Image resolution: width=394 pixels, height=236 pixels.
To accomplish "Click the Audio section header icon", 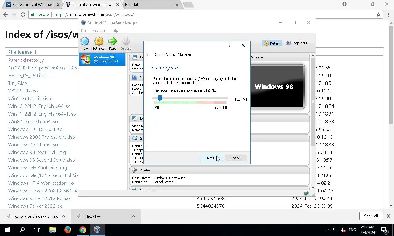I will tap(135, 170).
